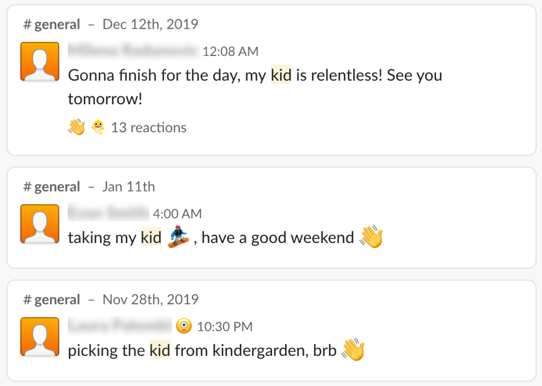
Task: Click the Nov 28th, 2019 date label
Action: click(x=151, y=300)
